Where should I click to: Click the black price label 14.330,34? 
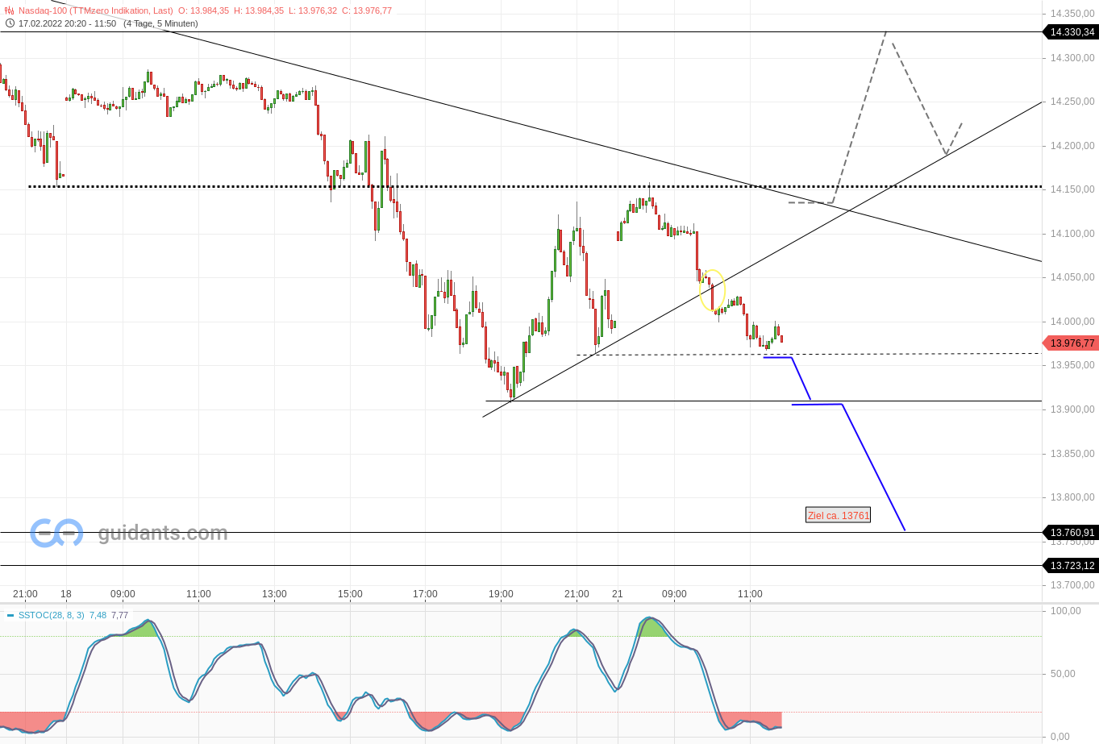pos(1072,33)
